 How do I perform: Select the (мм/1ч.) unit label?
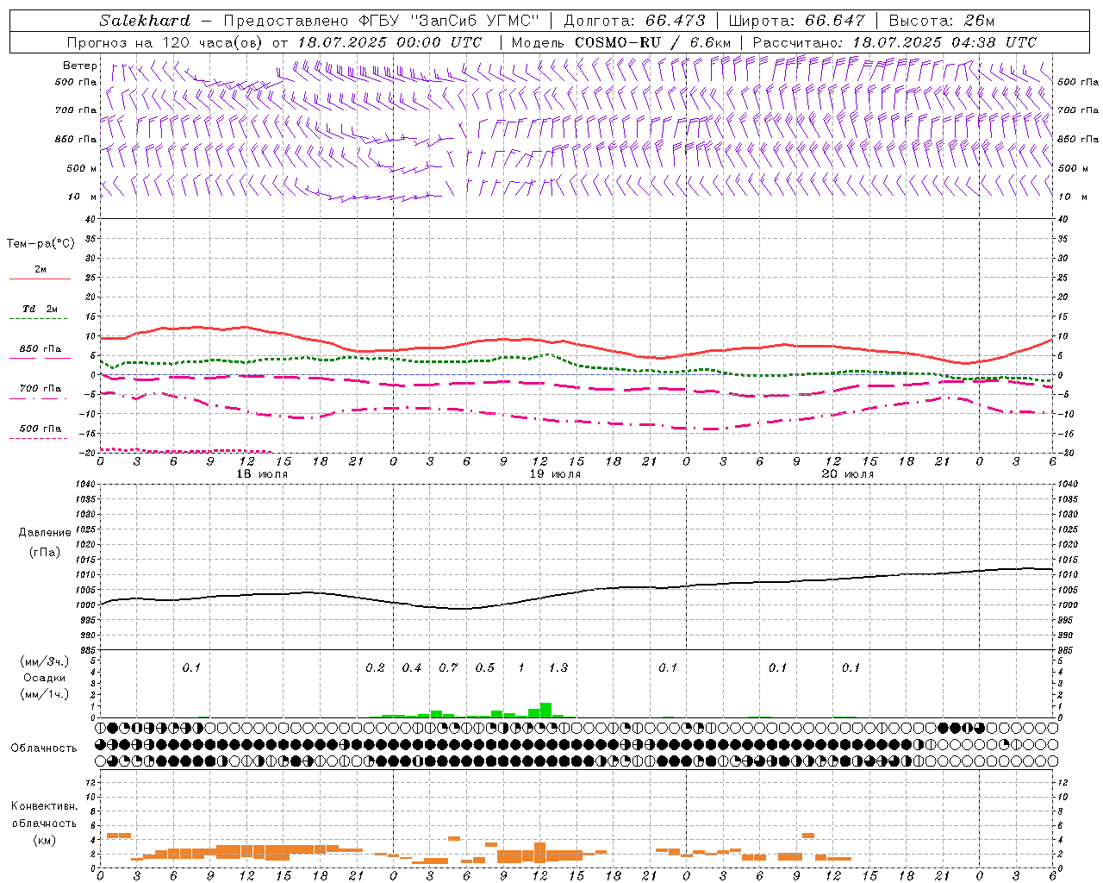[45, 694]
